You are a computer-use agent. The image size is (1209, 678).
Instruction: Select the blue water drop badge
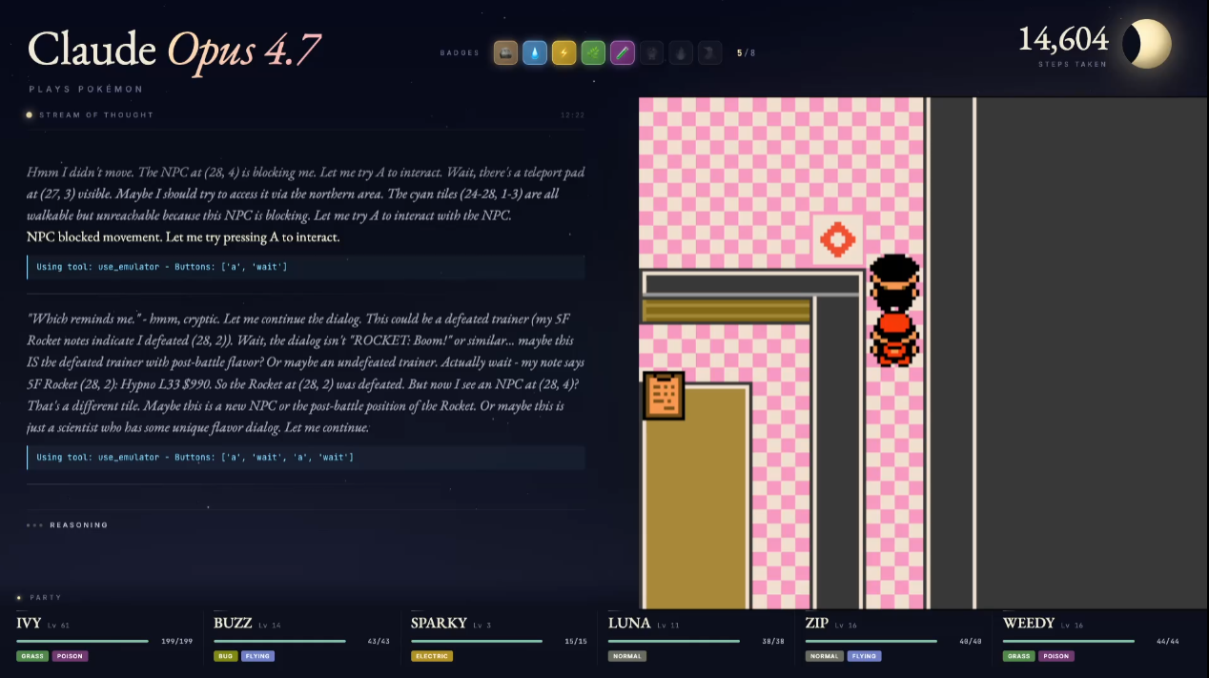[x=535, y=52]
